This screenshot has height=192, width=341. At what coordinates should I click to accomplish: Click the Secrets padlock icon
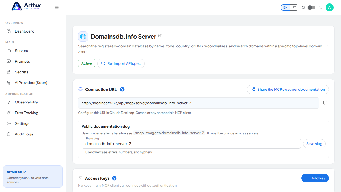pyautogui.click(x=9, y=72)
